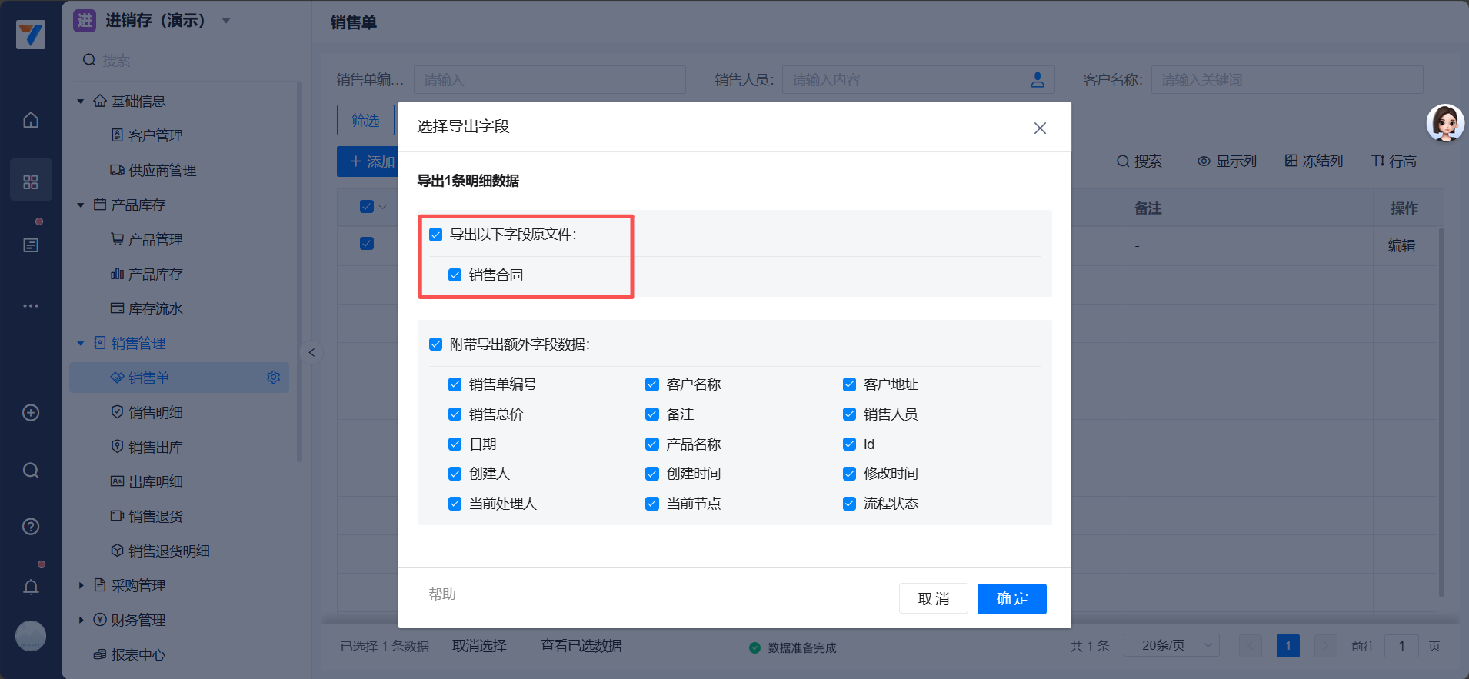1469x679 pixels.
Task: Expand the 采购管理 tree node
Action: [x=81, y=586]
